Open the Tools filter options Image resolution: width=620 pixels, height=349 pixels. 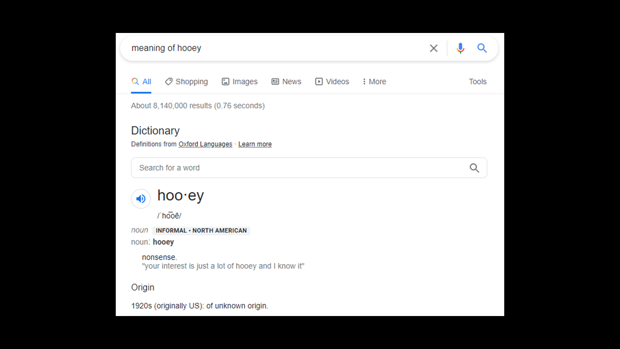pos(478,81)
